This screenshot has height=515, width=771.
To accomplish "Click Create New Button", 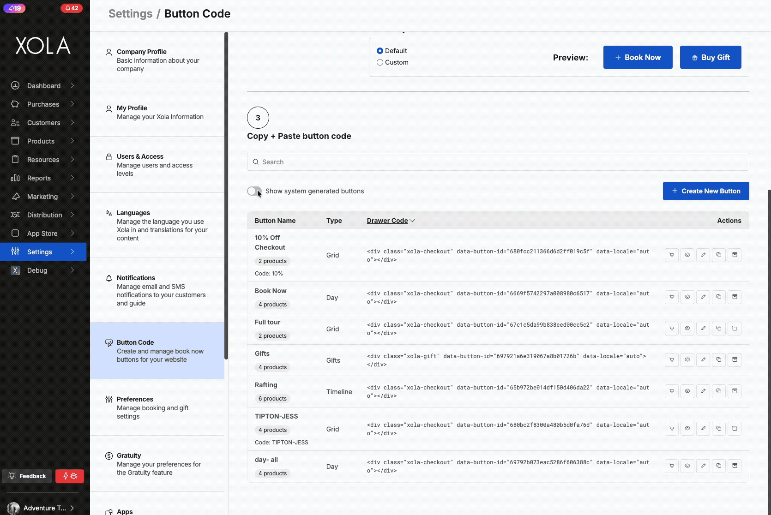I will click(x=705, y=191).
